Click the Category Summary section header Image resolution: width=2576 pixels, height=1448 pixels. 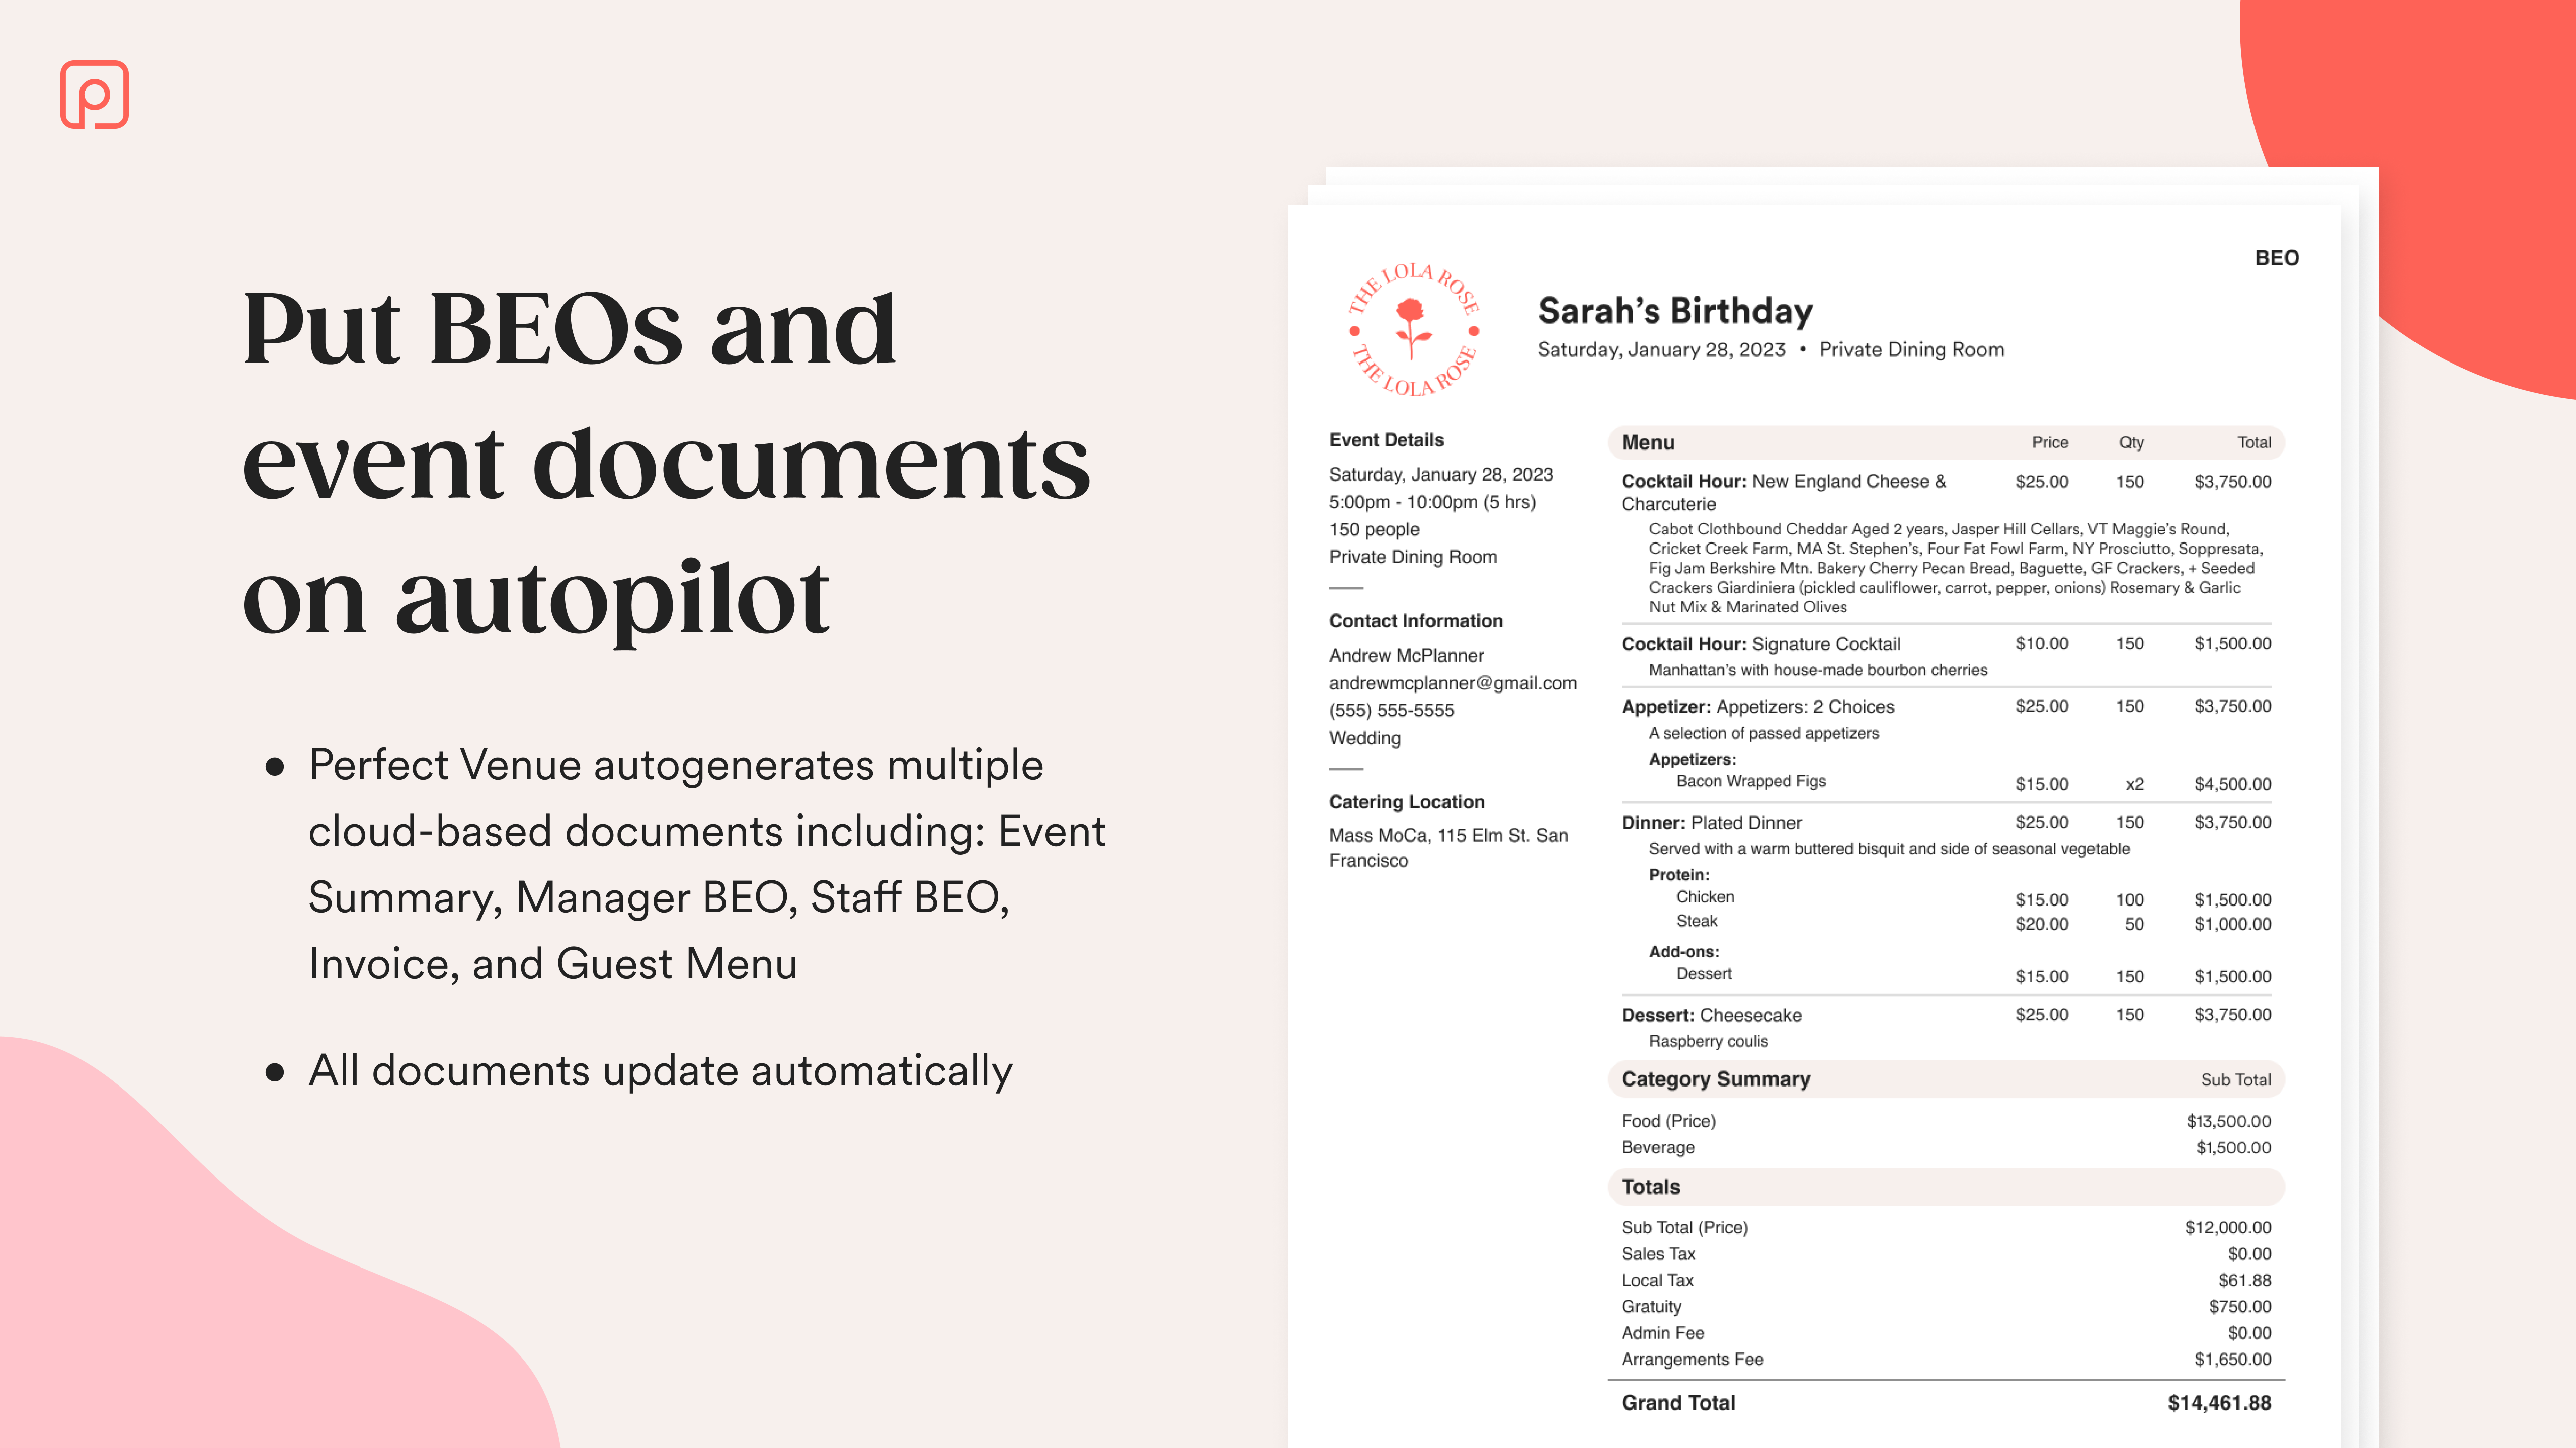click(x=1715, y=1079)
